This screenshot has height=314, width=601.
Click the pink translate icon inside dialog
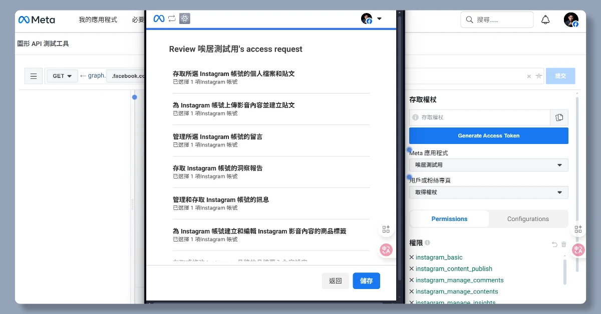click(386, 250)
